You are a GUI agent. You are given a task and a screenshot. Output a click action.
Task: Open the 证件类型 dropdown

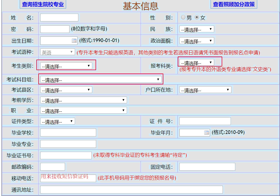[57, 121]
